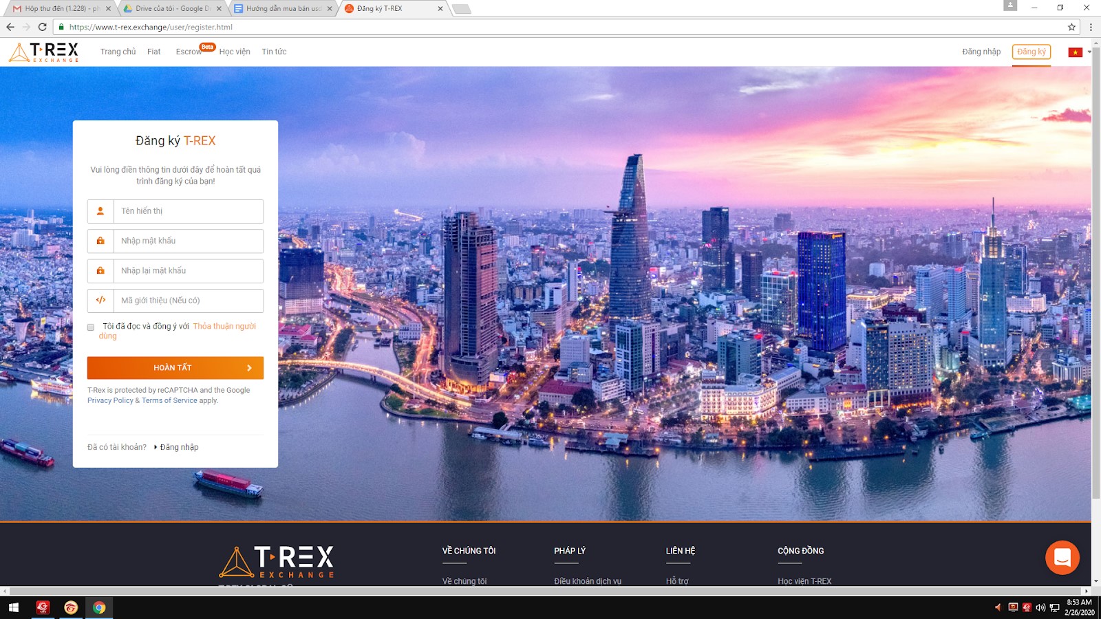Open footer Hỗ trợ link
Screen dimensions: 1101x619
pos(677,581)
